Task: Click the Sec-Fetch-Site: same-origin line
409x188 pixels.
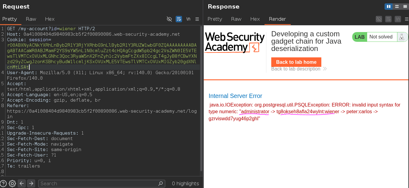Action: (44, 150)
